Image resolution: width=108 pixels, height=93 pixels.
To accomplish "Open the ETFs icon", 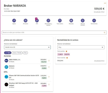I will pos(37,21).
